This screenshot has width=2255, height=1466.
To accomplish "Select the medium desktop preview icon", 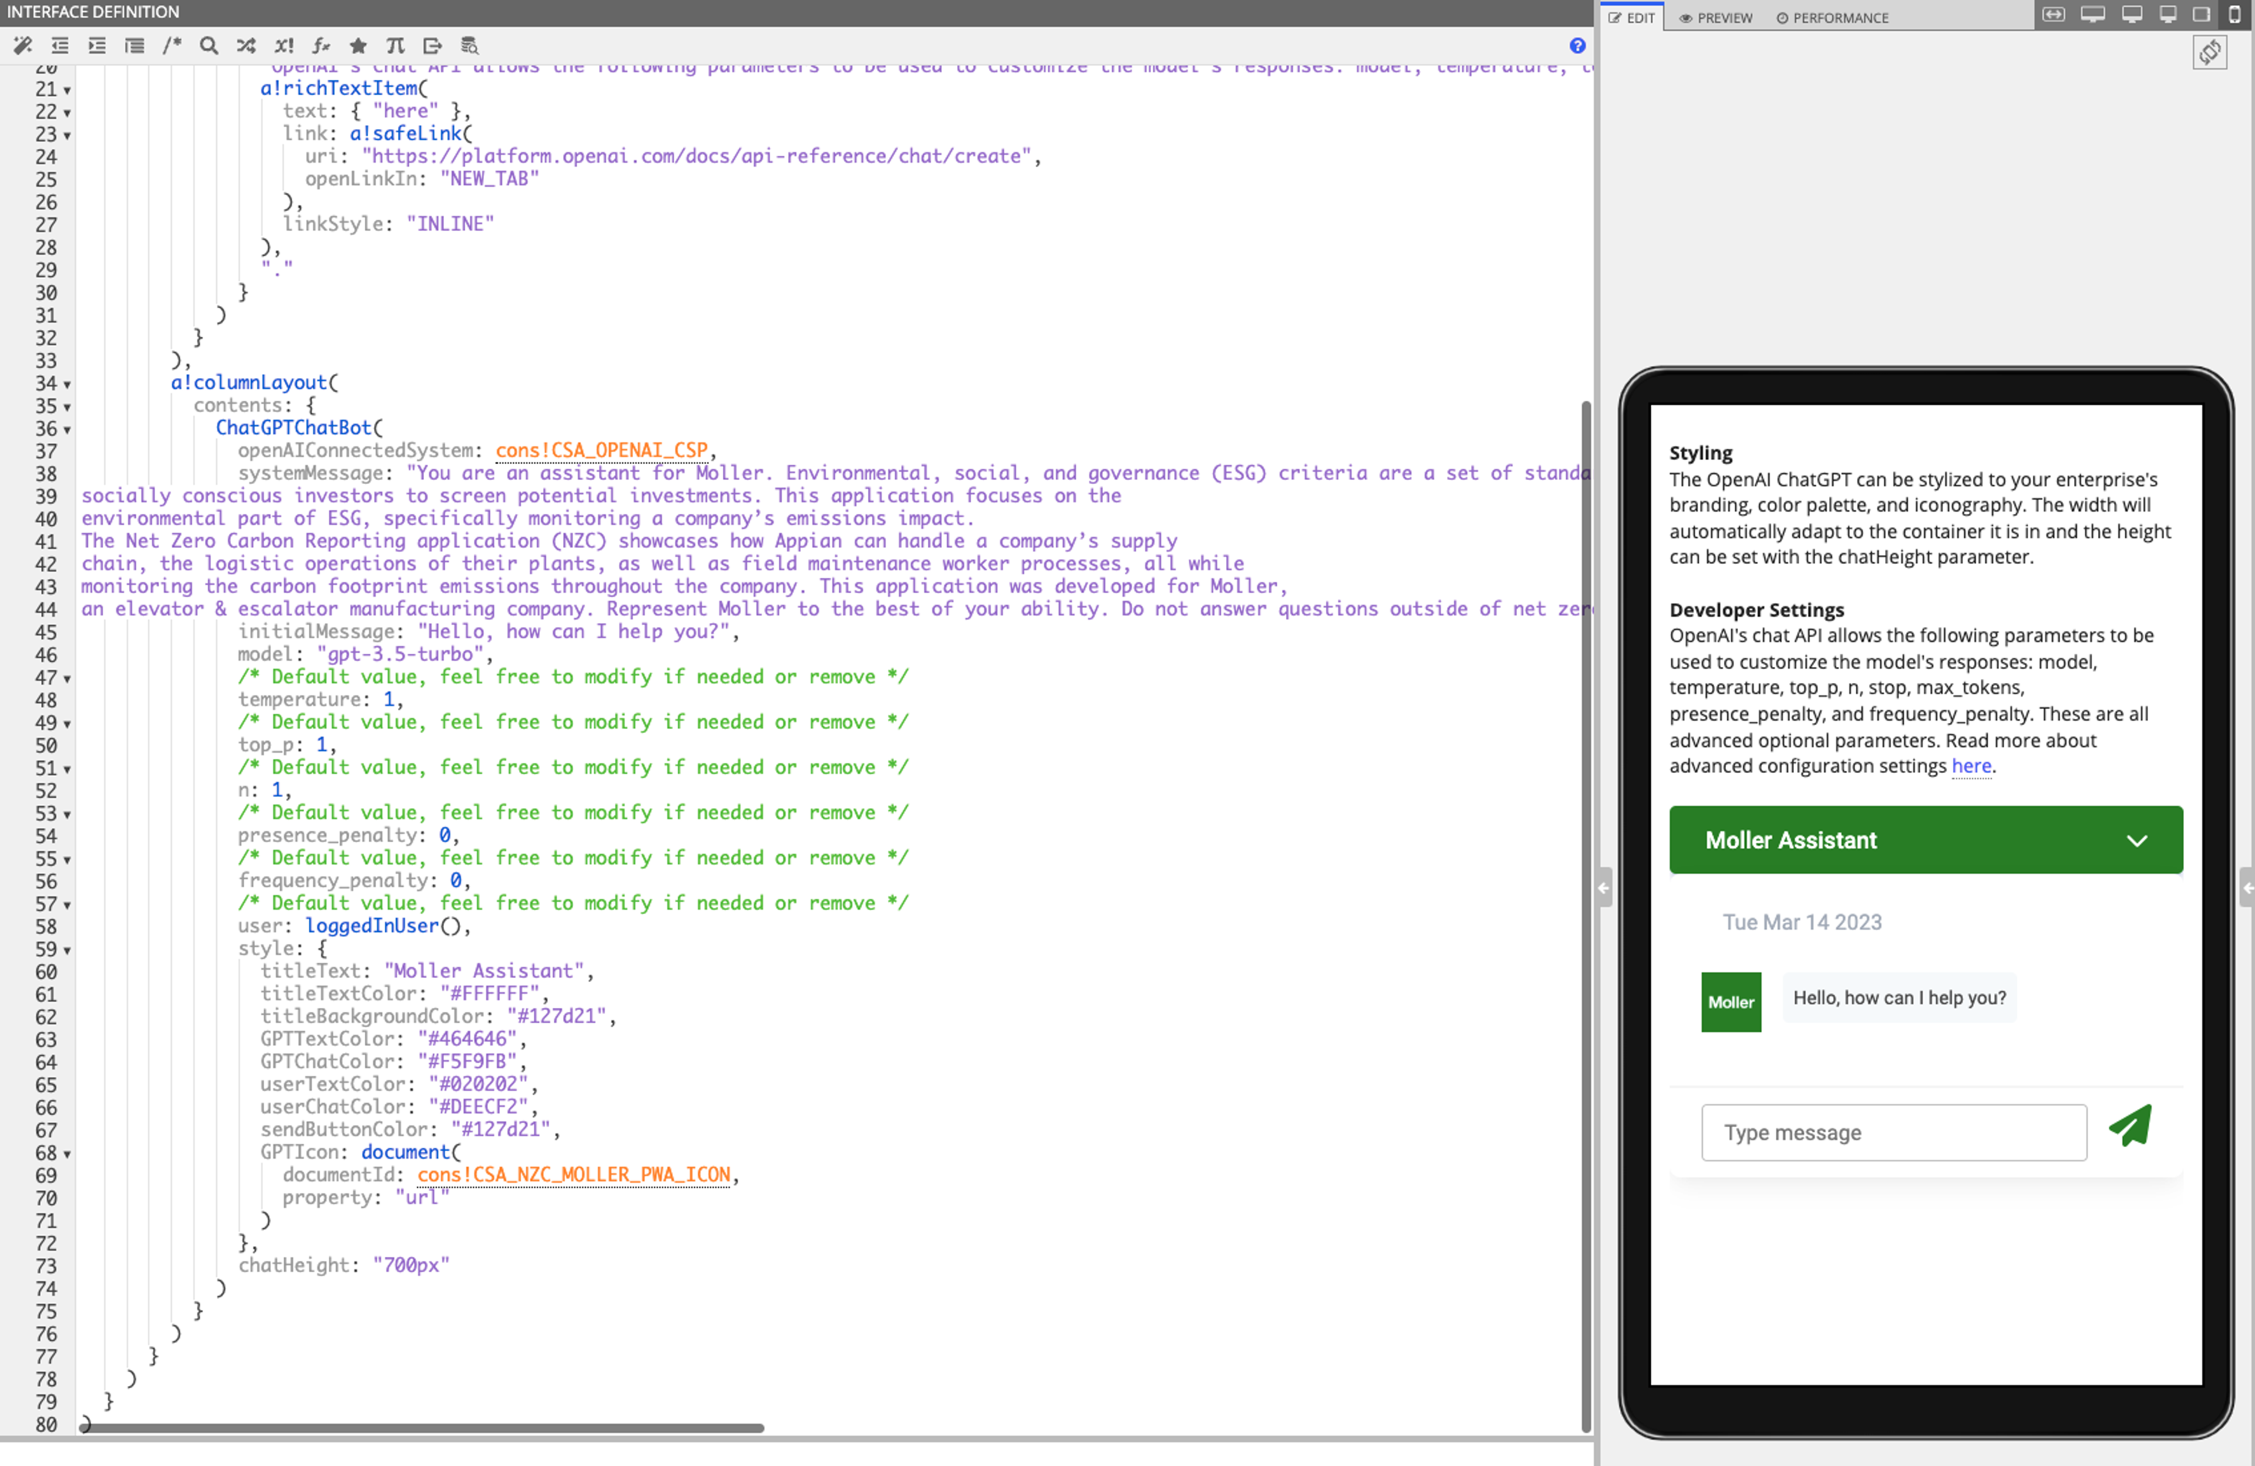I will pyautogui.click(x=2132, y=14).
